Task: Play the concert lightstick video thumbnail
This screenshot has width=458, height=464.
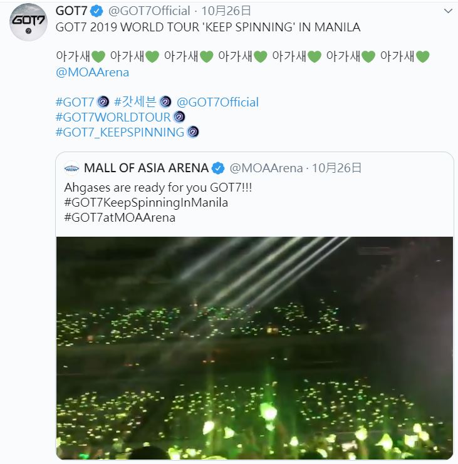Action: coord(254,348)
